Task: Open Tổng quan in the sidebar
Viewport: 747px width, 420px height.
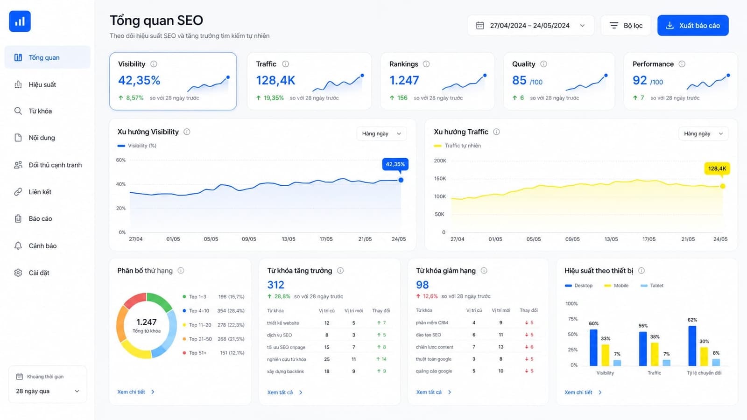Action: (x=47, y=57)
